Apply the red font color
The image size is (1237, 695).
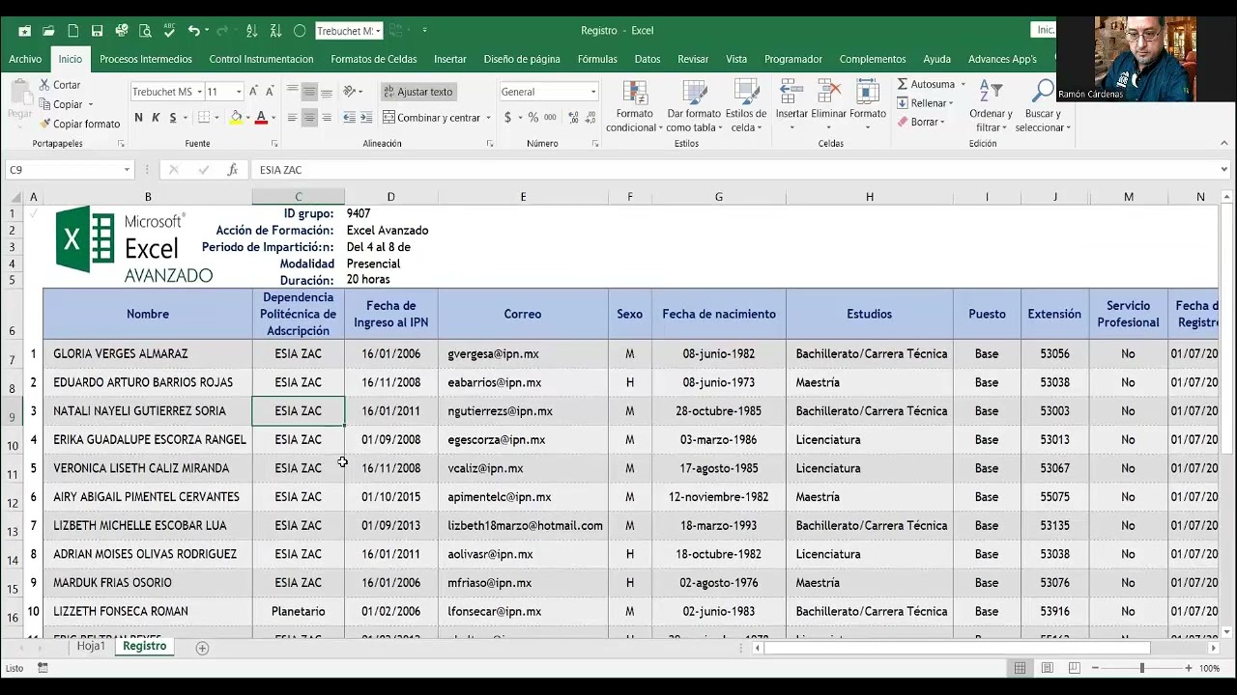pos(260,118)
